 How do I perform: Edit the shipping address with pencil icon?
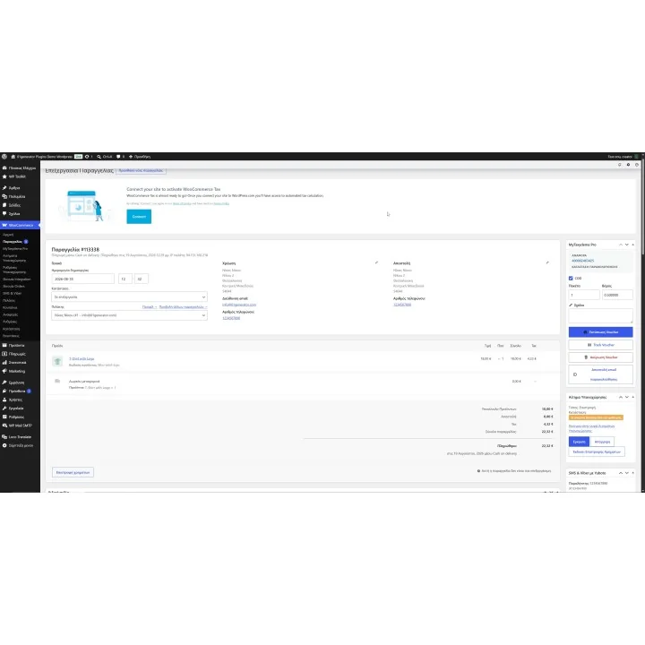(547, 262)
